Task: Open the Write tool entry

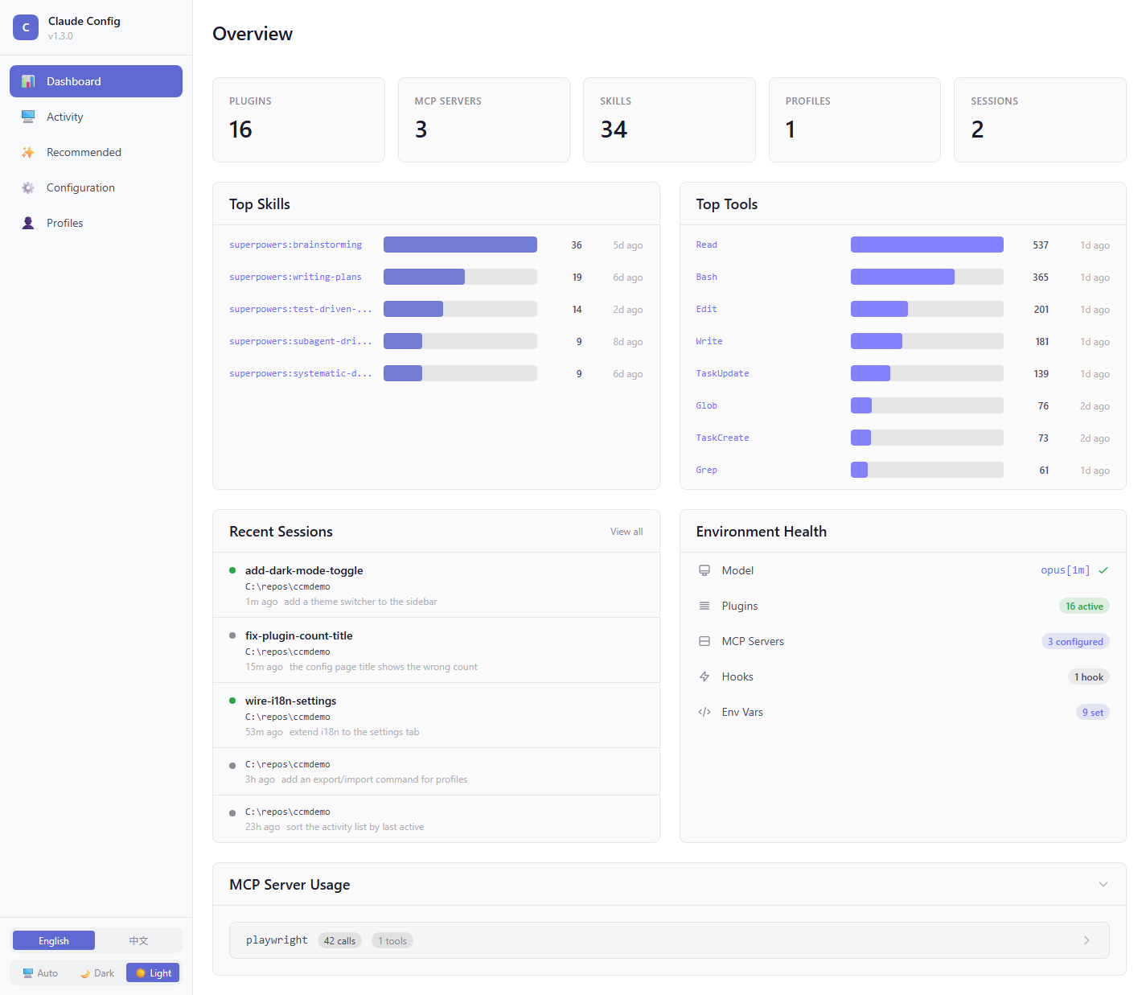Action: (709, 341)
